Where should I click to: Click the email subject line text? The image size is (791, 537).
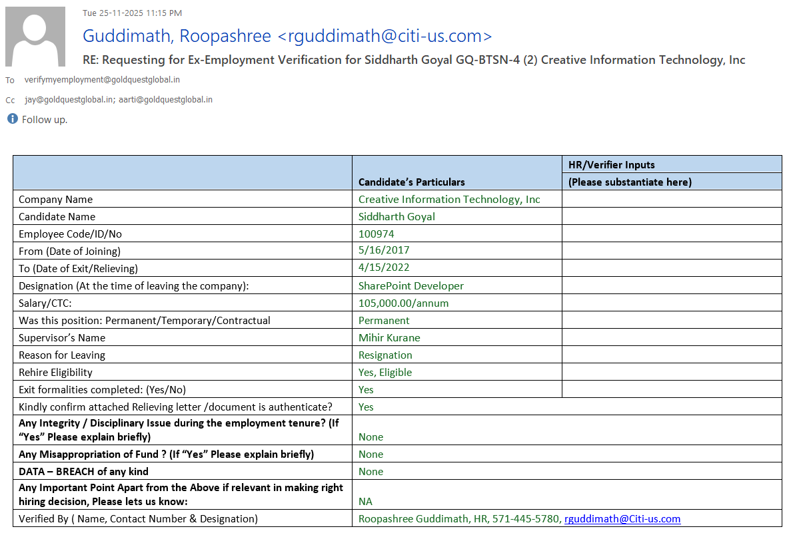(x=413, y=60)
